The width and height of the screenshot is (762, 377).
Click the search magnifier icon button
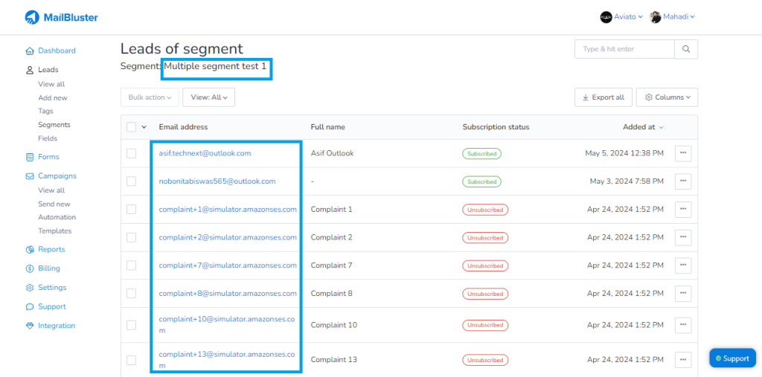point(686,49)
